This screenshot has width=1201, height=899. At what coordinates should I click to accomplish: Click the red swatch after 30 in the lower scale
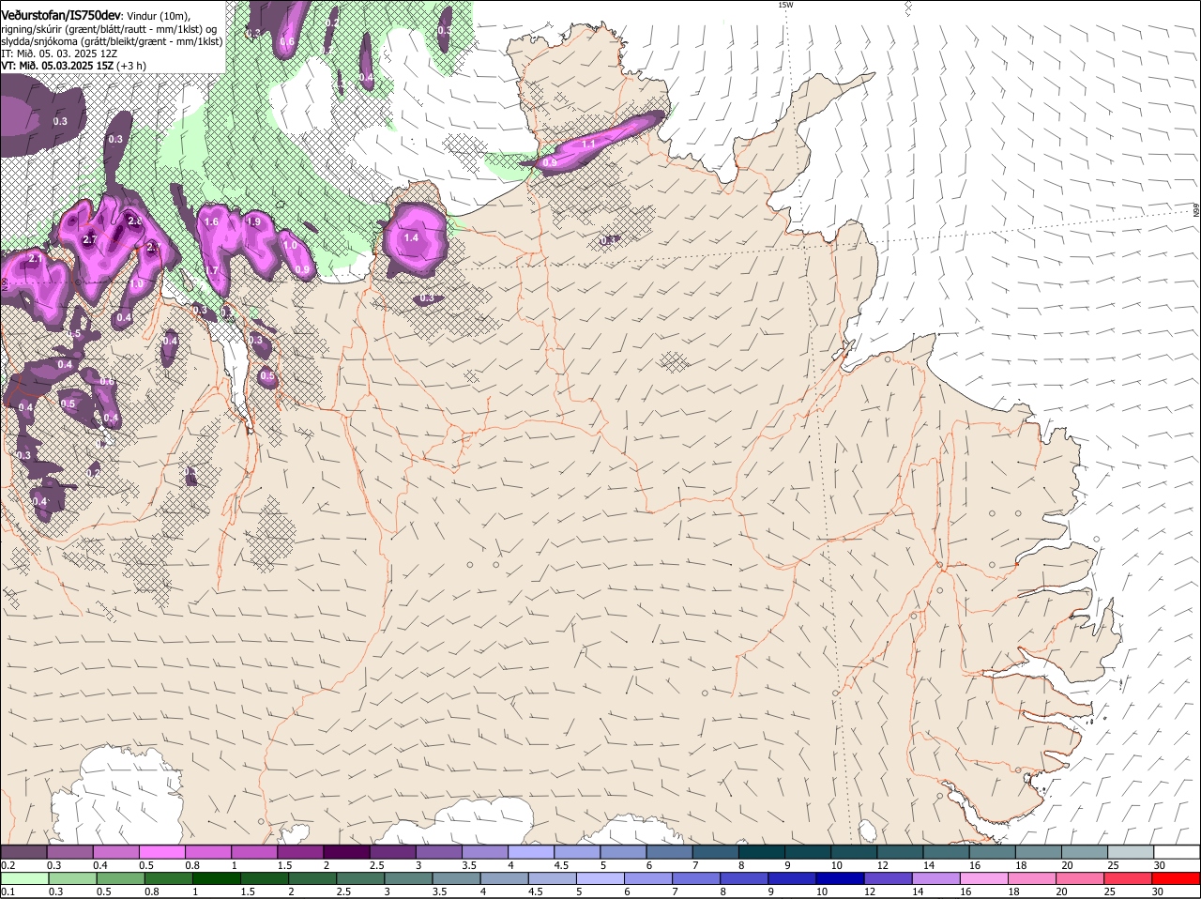pyautogui.click(x=1176, y=878)
